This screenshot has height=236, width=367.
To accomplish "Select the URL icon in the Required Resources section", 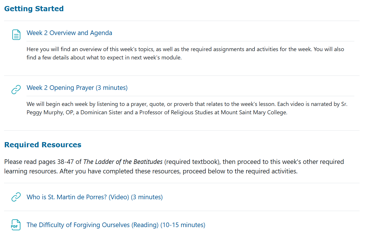I will point(16,197).
